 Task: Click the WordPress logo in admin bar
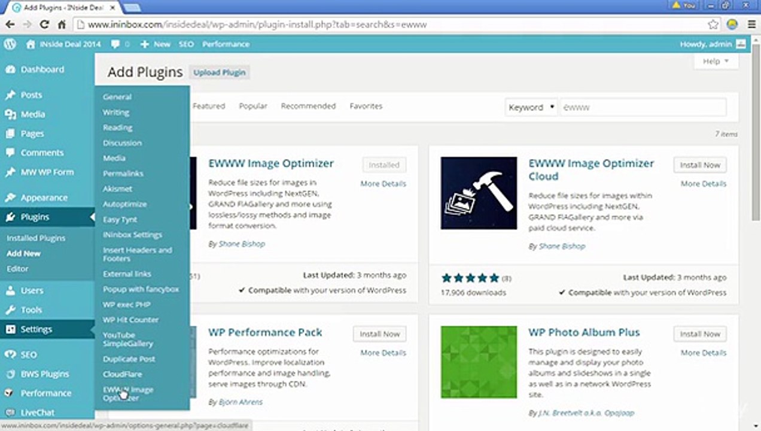pyautogui.click(x=10, y=44)
